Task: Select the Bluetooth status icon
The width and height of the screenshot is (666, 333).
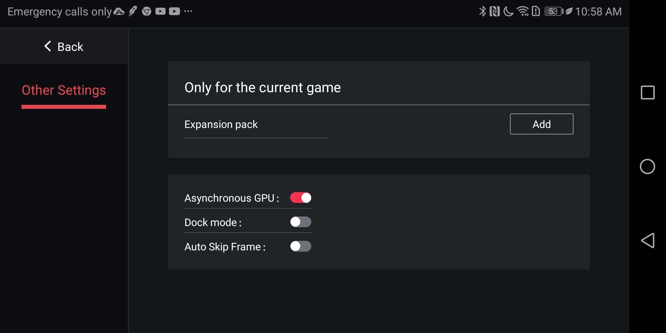Action: [483, 11]
